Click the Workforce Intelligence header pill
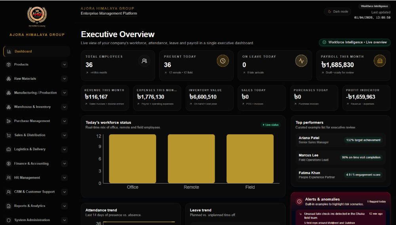The image size is (396, 225). [x=374, y=6]
